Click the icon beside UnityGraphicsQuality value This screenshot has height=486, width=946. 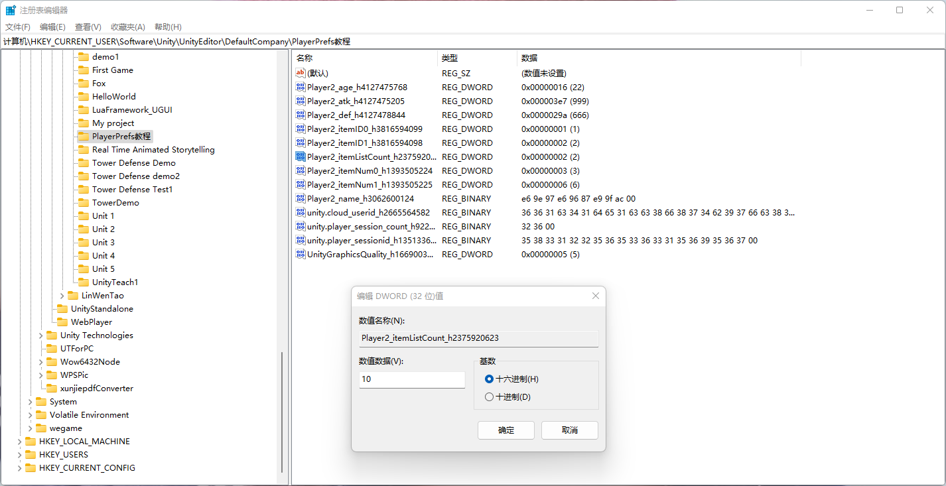[x=300, y=255]
